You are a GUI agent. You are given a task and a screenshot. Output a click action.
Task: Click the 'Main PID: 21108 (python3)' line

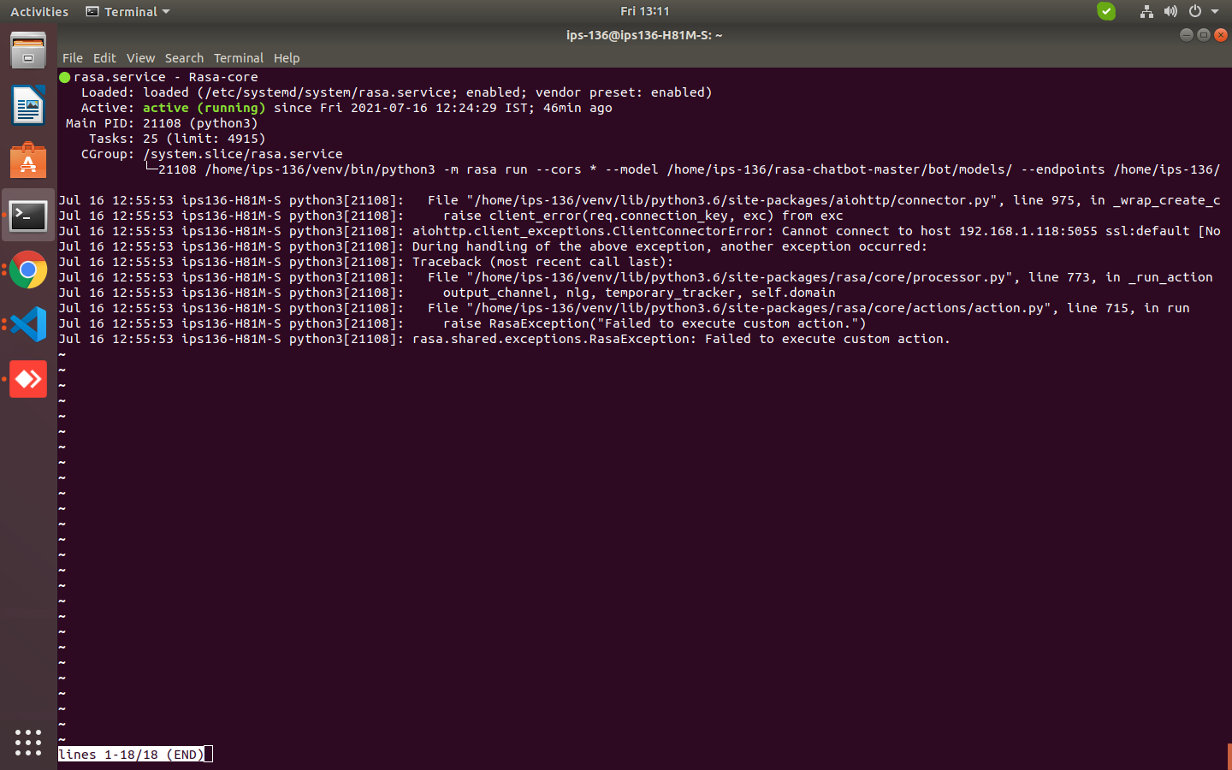point(162,123)
